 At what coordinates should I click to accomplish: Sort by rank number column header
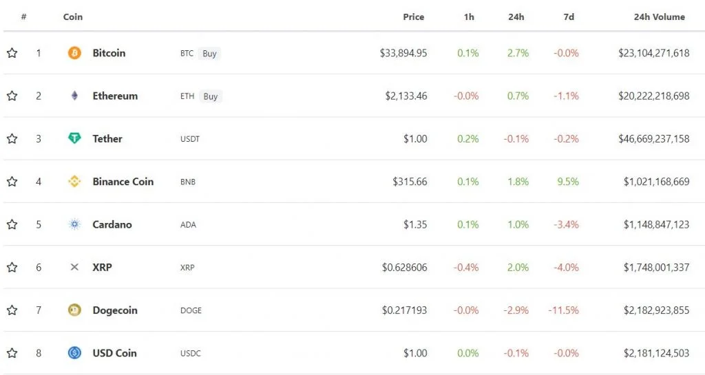click(24, 17)
